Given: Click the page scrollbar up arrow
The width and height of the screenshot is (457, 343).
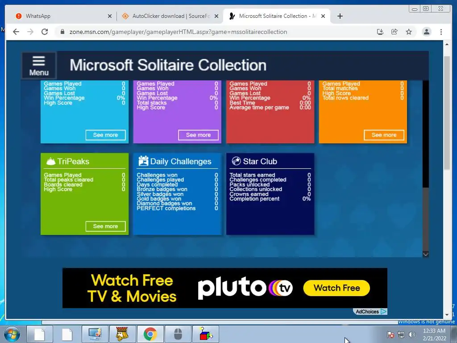Looking at the screenshot, I should 447,44.
